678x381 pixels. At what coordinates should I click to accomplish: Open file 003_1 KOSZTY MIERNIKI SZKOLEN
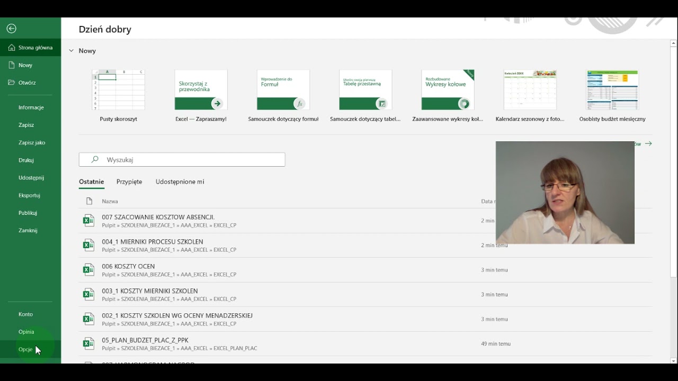click(x=150, y=291)
